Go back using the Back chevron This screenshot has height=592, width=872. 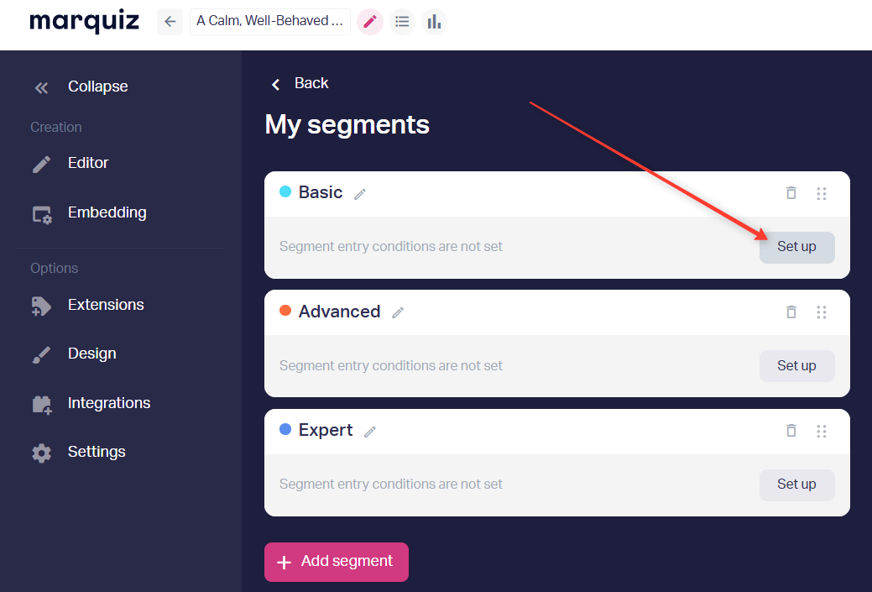tap(300, 83)
